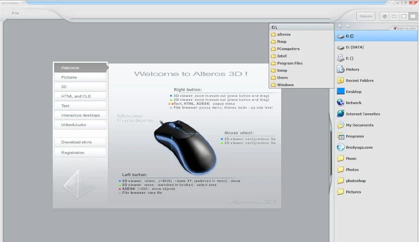
Task: Open the File menu
Action: tap(15, 13)
